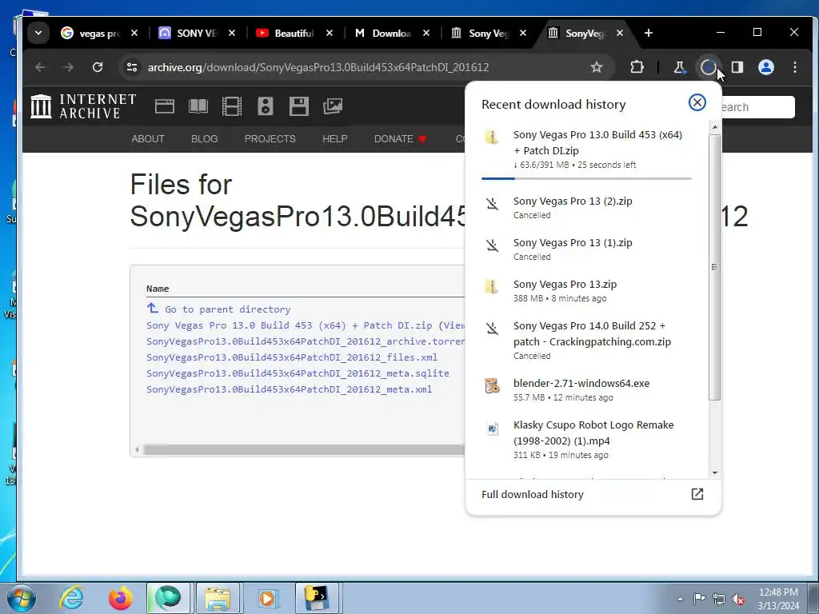819x614 pixels.
Task: Open the _files.xml link
Action: coord(292,357)
